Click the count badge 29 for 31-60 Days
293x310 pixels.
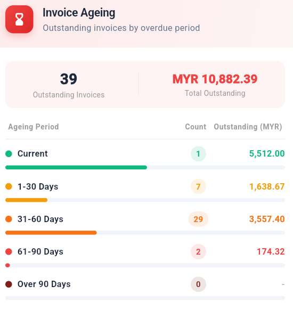pos(198,219)
